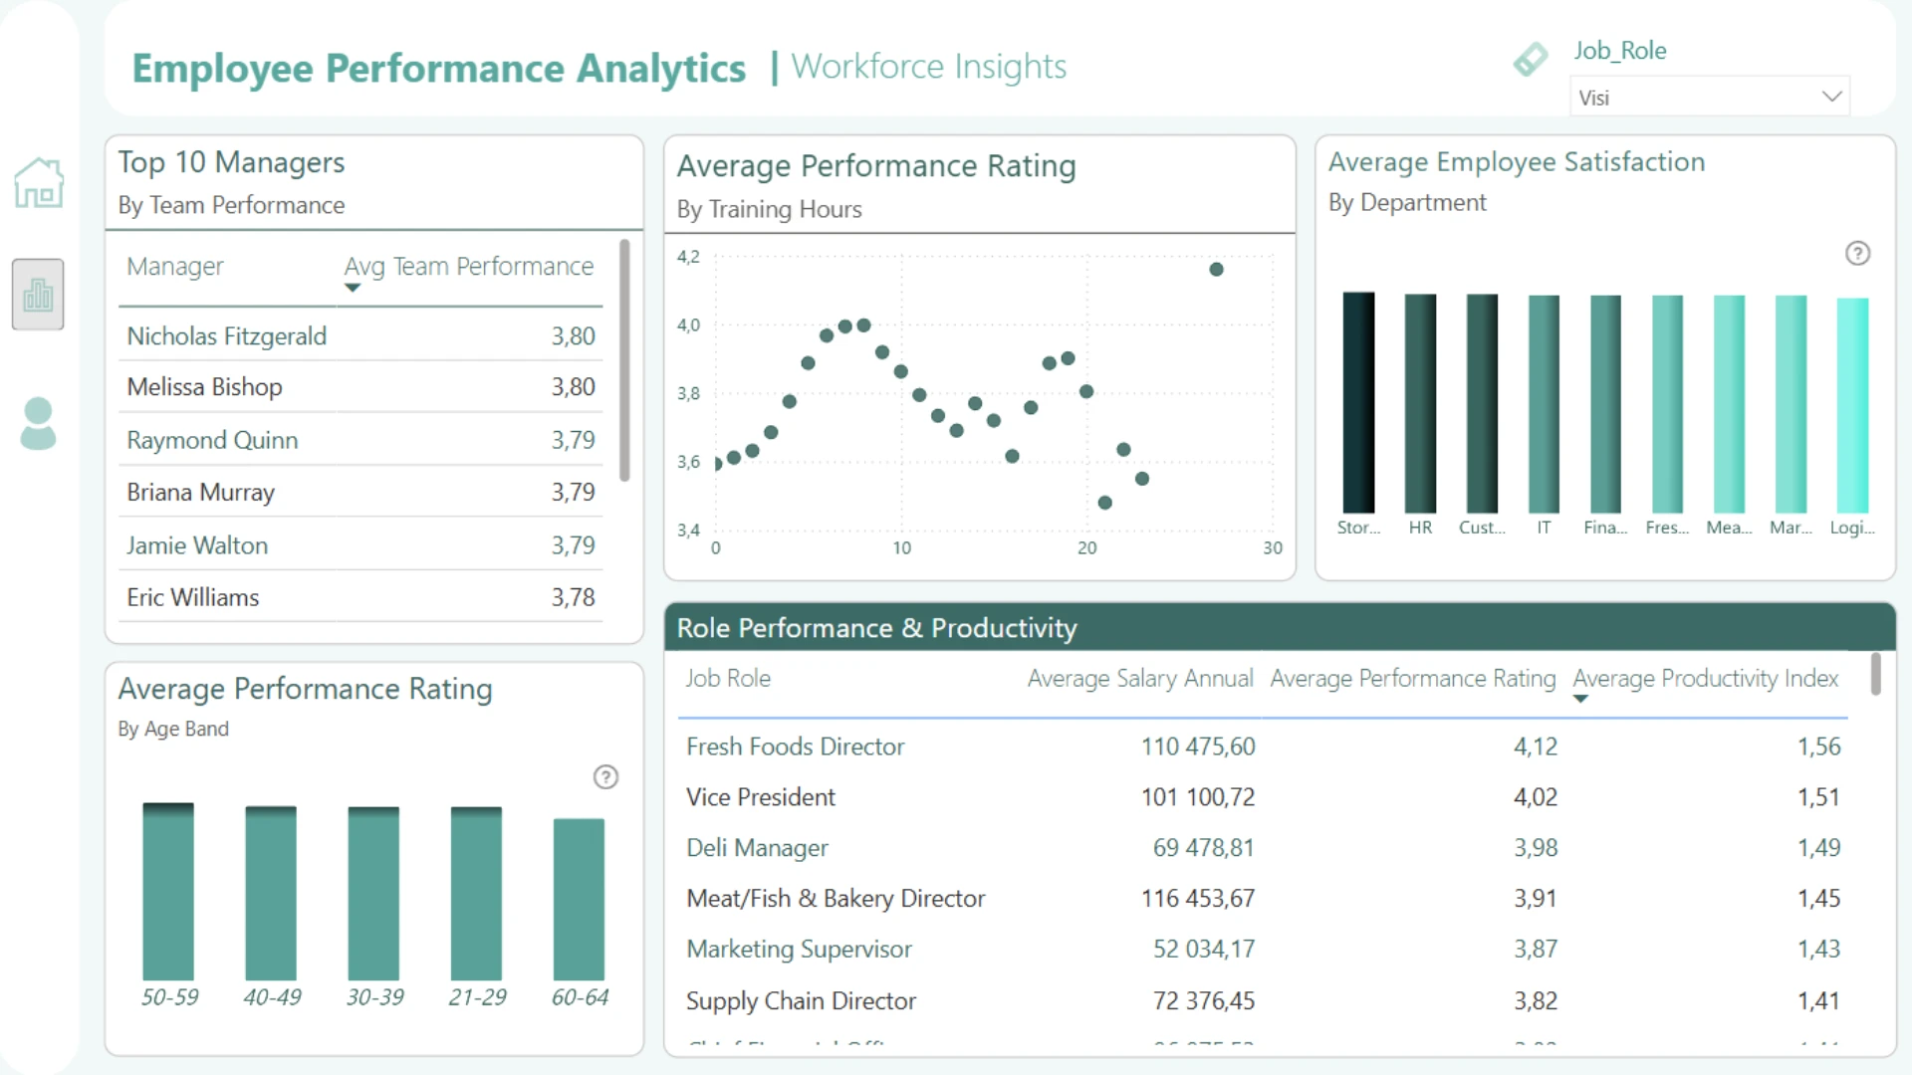
Task: Open the employee profile person icon
Action: point(38,424)
